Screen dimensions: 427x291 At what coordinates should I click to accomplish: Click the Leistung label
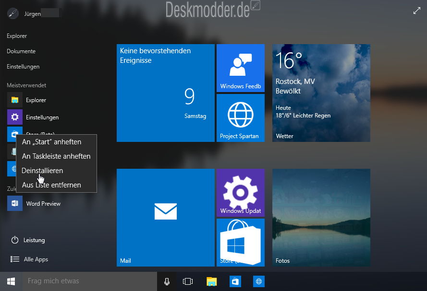pos(34,240)
